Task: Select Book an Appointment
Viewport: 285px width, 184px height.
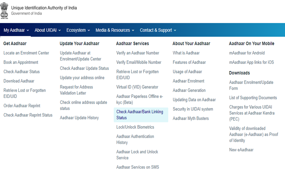Action: 21,62
